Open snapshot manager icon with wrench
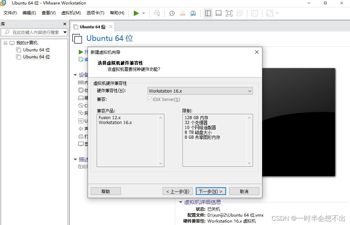 [x=193, y=13]
